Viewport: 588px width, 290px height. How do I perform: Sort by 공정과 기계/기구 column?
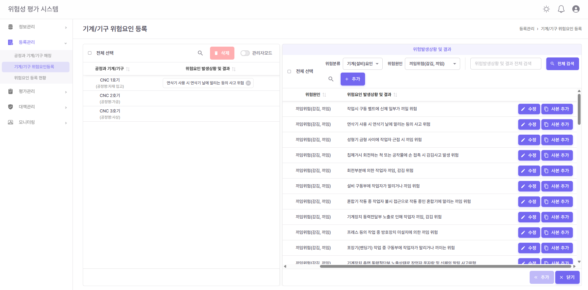[128, 69]
